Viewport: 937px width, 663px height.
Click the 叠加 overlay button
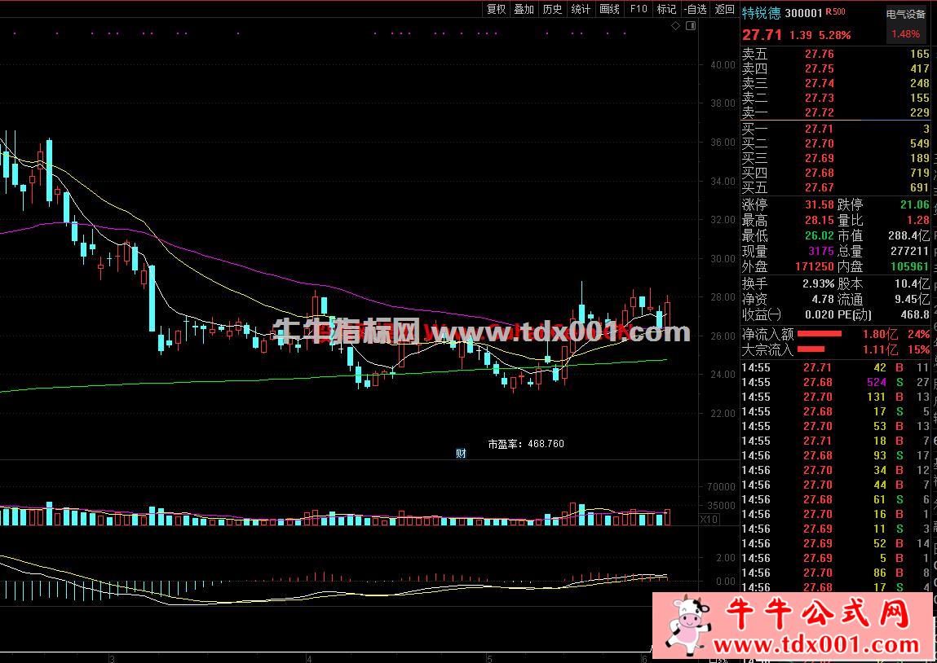(524, 9)
